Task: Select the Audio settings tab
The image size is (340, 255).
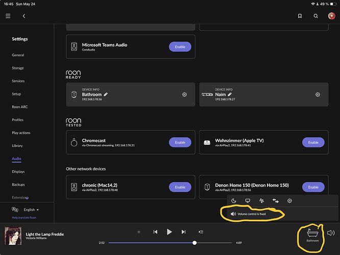Action: click(x=16, y=159)
